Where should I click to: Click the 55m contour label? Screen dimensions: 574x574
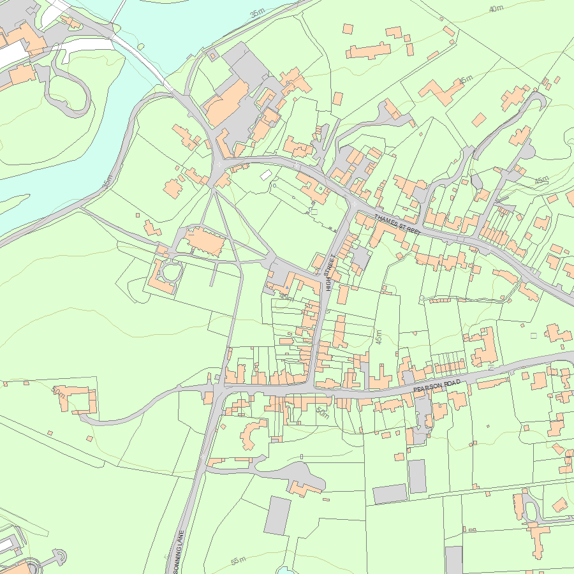pos(239,561)
